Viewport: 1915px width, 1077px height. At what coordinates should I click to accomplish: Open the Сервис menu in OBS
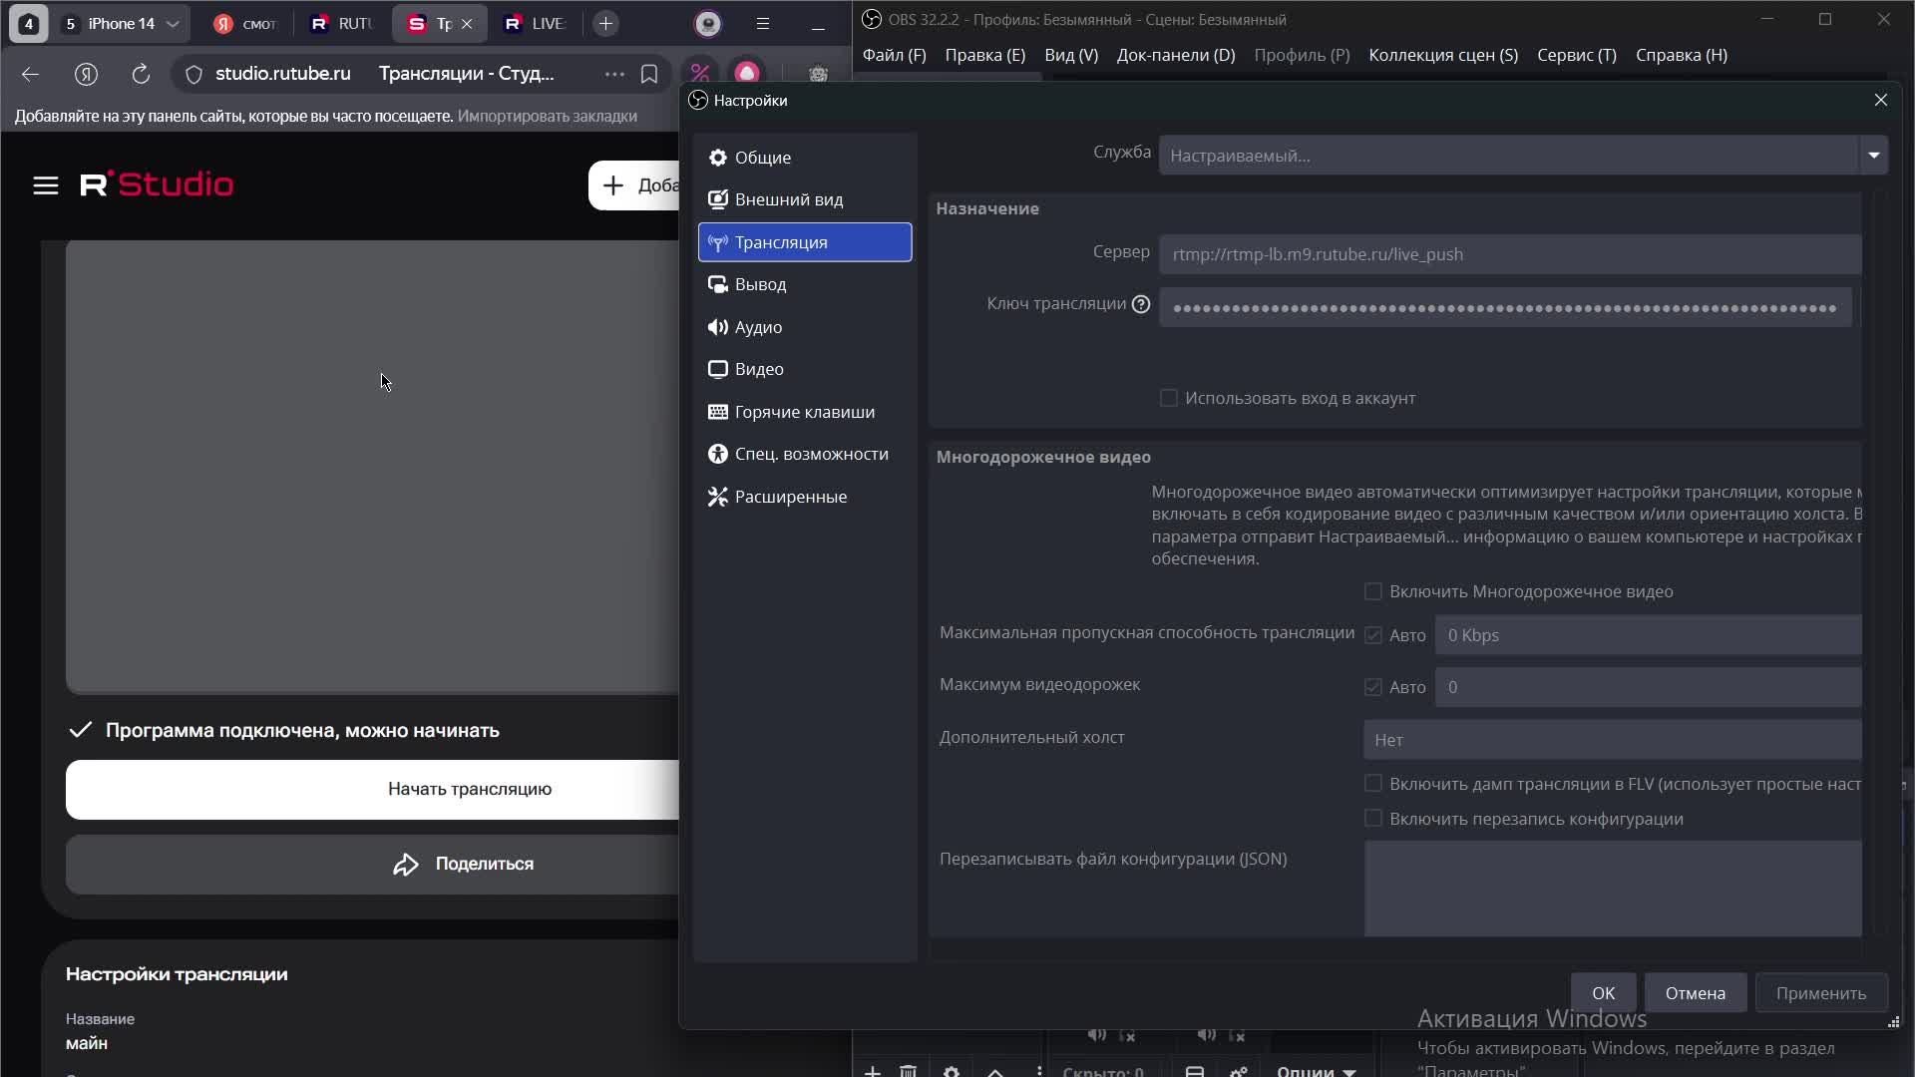pos(1577,55)
